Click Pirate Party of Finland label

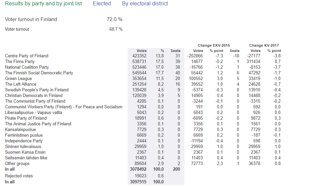[26, 118]
